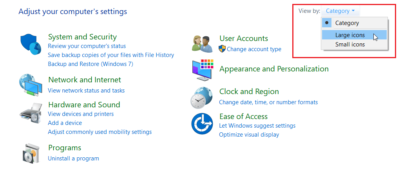Click the Appearance and Personalization monitor icon
The height and width of the screenshot is (194, 411).
203,70
